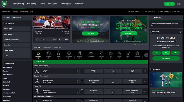Bet on RoPS win at 1.76

[132, 71]
